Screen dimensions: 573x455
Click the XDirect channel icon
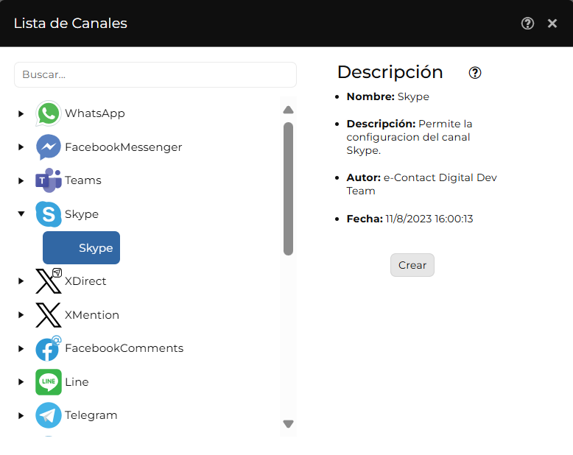tap(48, 281)
